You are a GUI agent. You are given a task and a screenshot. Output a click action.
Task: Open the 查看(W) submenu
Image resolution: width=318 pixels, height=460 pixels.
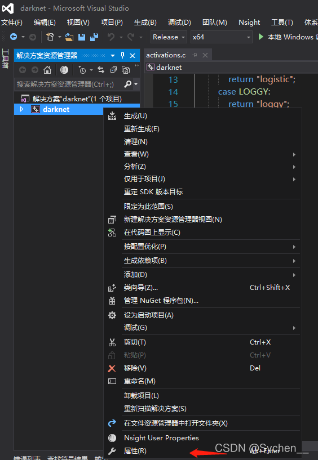[x=203, y=154]
